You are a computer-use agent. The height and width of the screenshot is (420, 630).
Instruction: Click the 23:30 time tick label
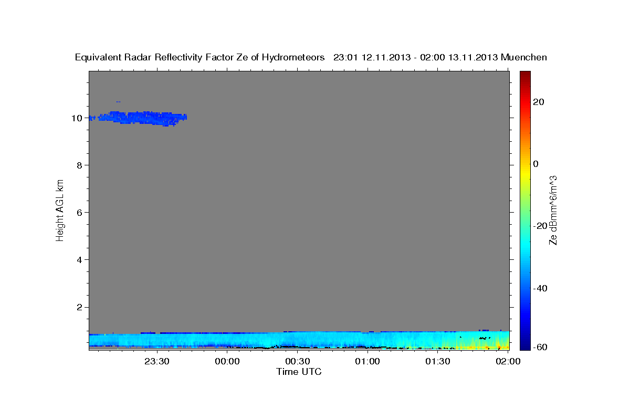tap(156, 362)
